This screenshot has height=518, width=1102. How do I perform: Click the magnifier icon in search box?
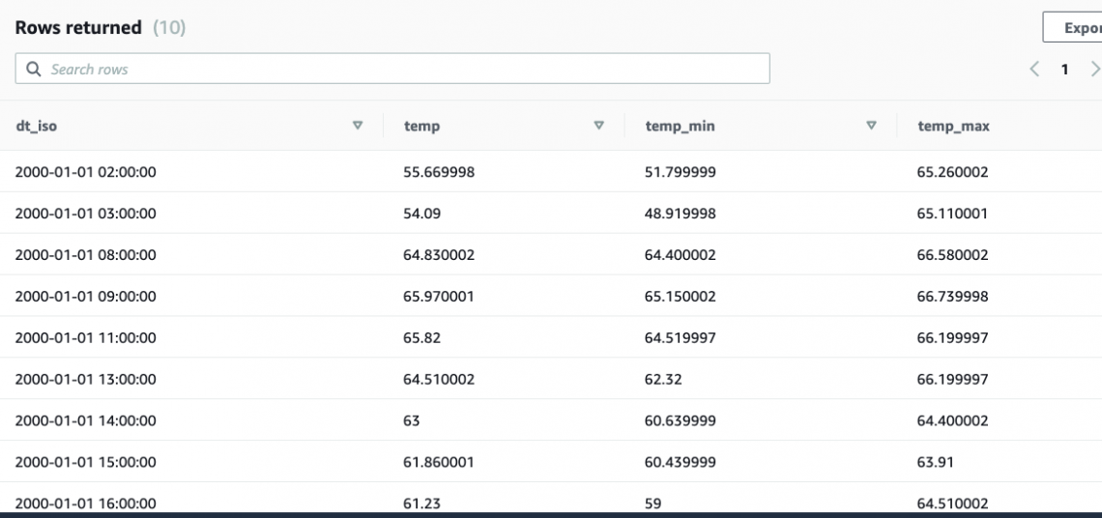[34, 70]
